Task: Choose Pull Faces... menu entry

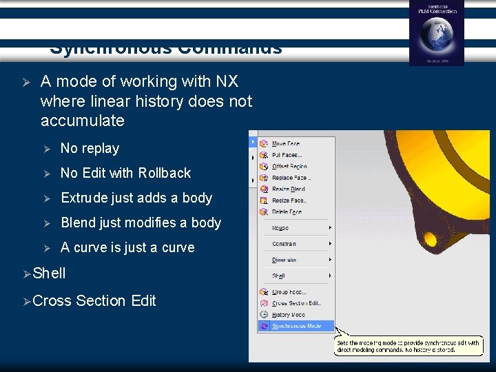Action: coord(296,155)
